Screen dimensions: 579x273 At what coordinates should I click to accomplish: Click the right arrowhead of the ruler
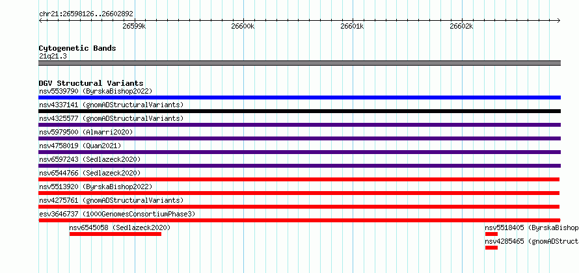click(559, 20)
